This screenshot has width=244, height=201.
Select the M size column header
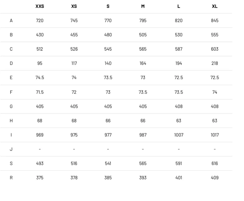point(143,6)
